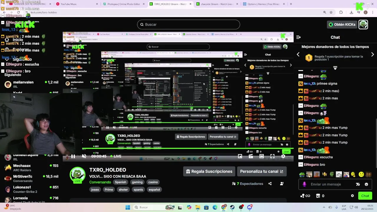Open a new browser tab
The width and height of the screenshot is (377, 212).
[291, 4]
